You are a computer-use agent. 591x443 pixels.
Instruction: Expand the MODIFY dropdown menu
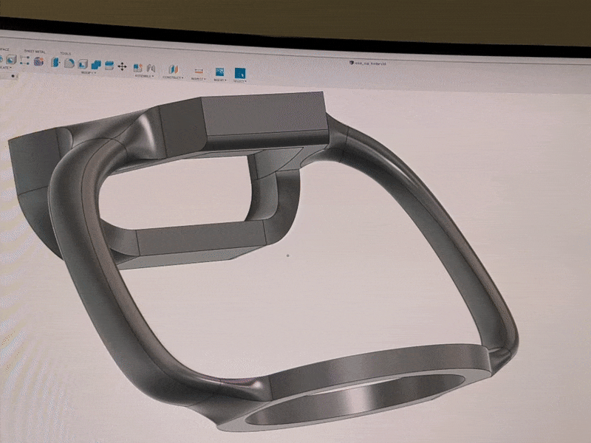pyautogui.click(x=90, y=73)
